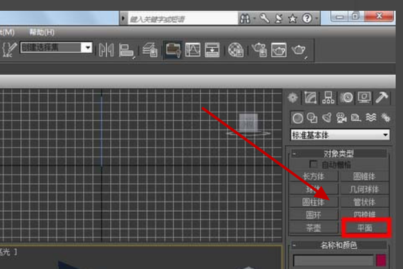Click the keyword search input field
The width and height of the screenshot is (403, 269).
183,19
